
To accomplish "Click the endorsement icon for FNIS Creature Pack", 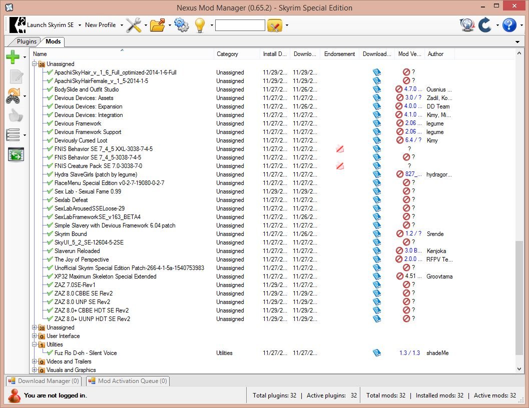I will [x=340, y=165].
